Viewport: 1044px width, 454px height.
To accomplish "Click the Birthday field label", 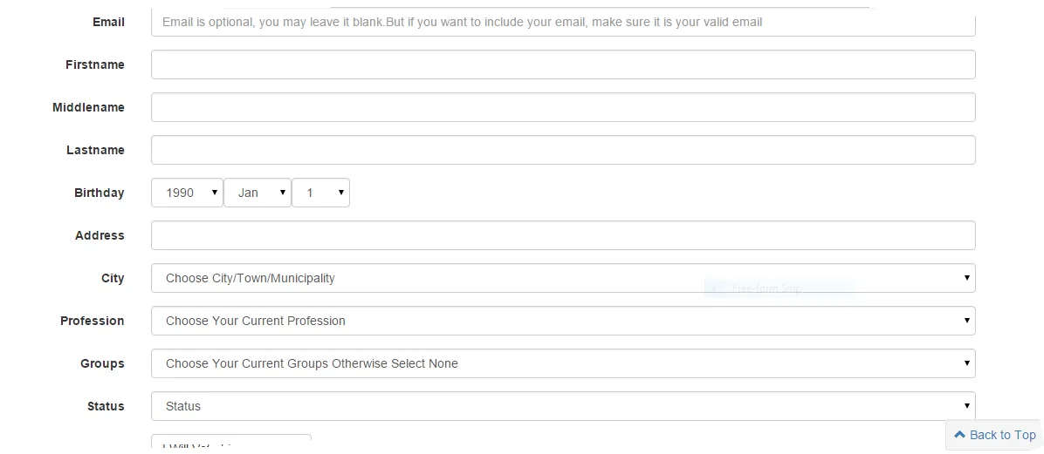I will pyautogui.click(x=99, y=193).
